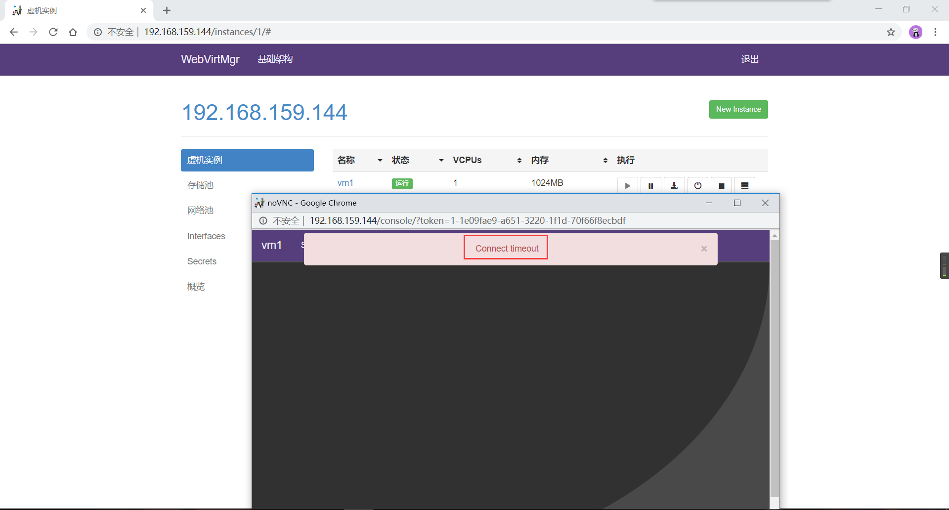Image resolution: width=949 pixels, height=510 pixels.
Task: Click the scroll-up arrow in noVNC window
Action: click(x=775, y=235)
